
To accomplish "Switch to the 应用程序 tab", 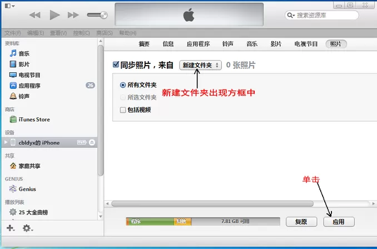I will point(198,44).
